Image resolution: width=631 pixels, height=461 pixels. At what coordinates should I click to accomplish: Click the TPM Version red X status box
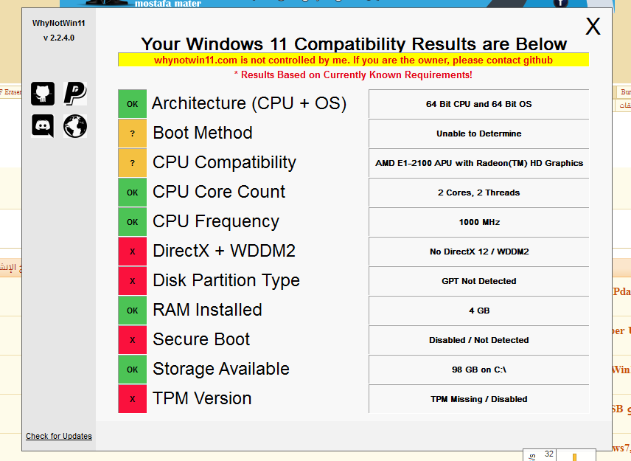pos(133,399)
